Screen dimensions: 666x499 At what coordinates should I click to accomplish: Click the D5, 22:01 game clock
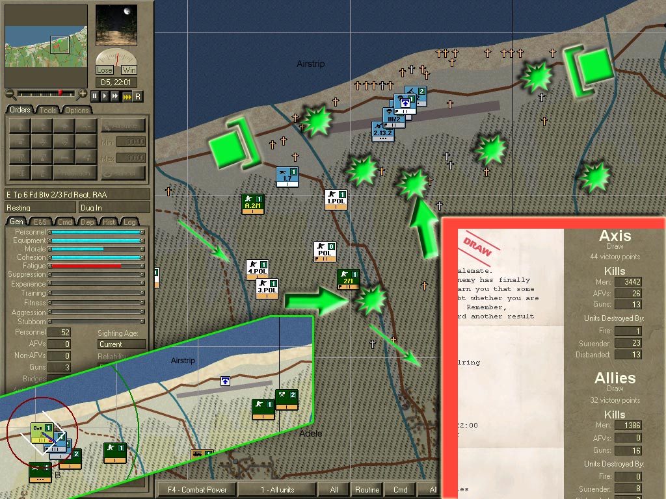(x=116, y=83)
